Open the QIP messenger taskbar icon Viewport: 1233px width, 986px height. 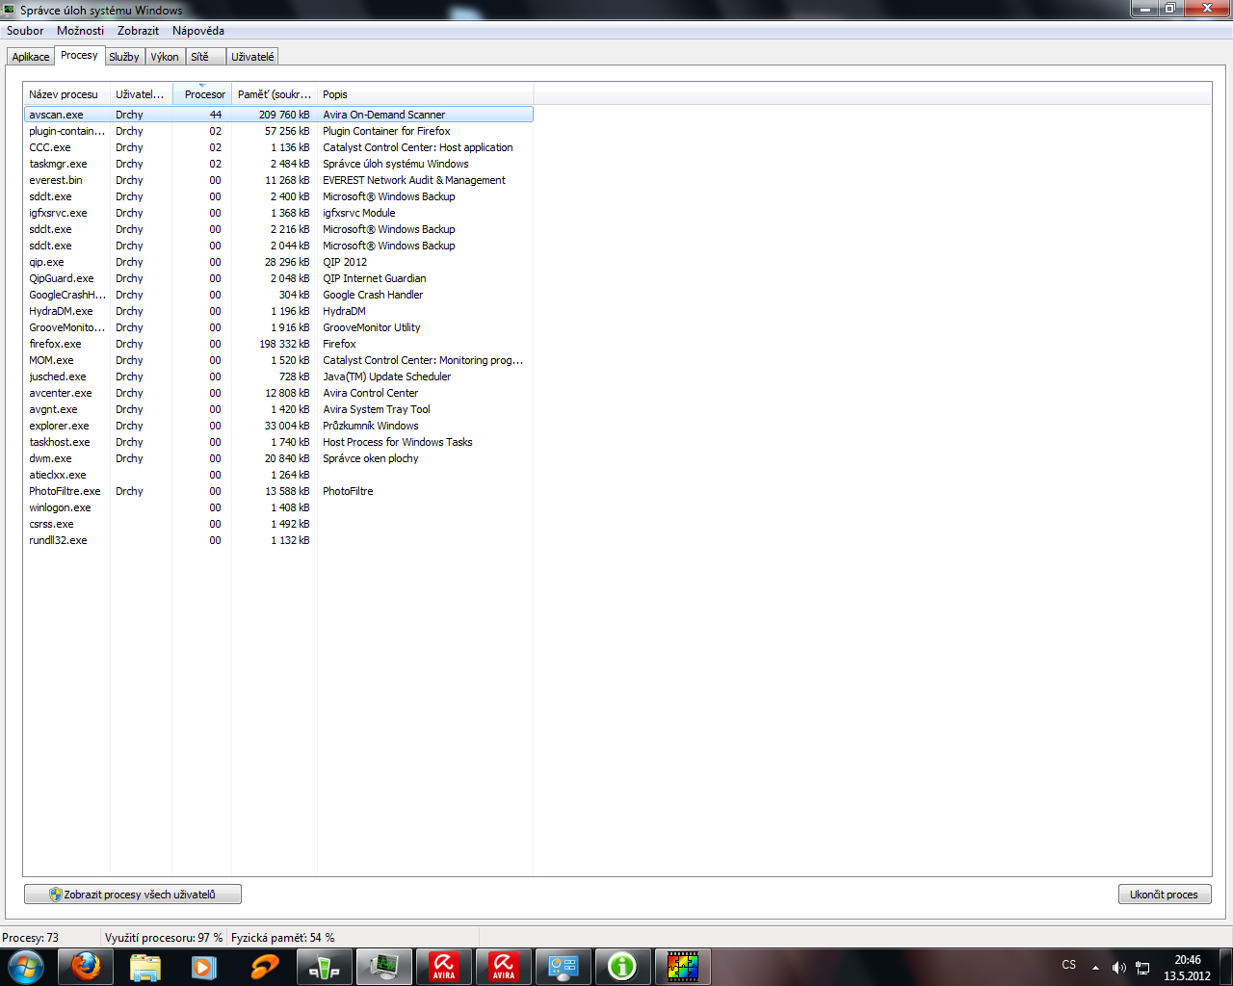pos(324,966)
